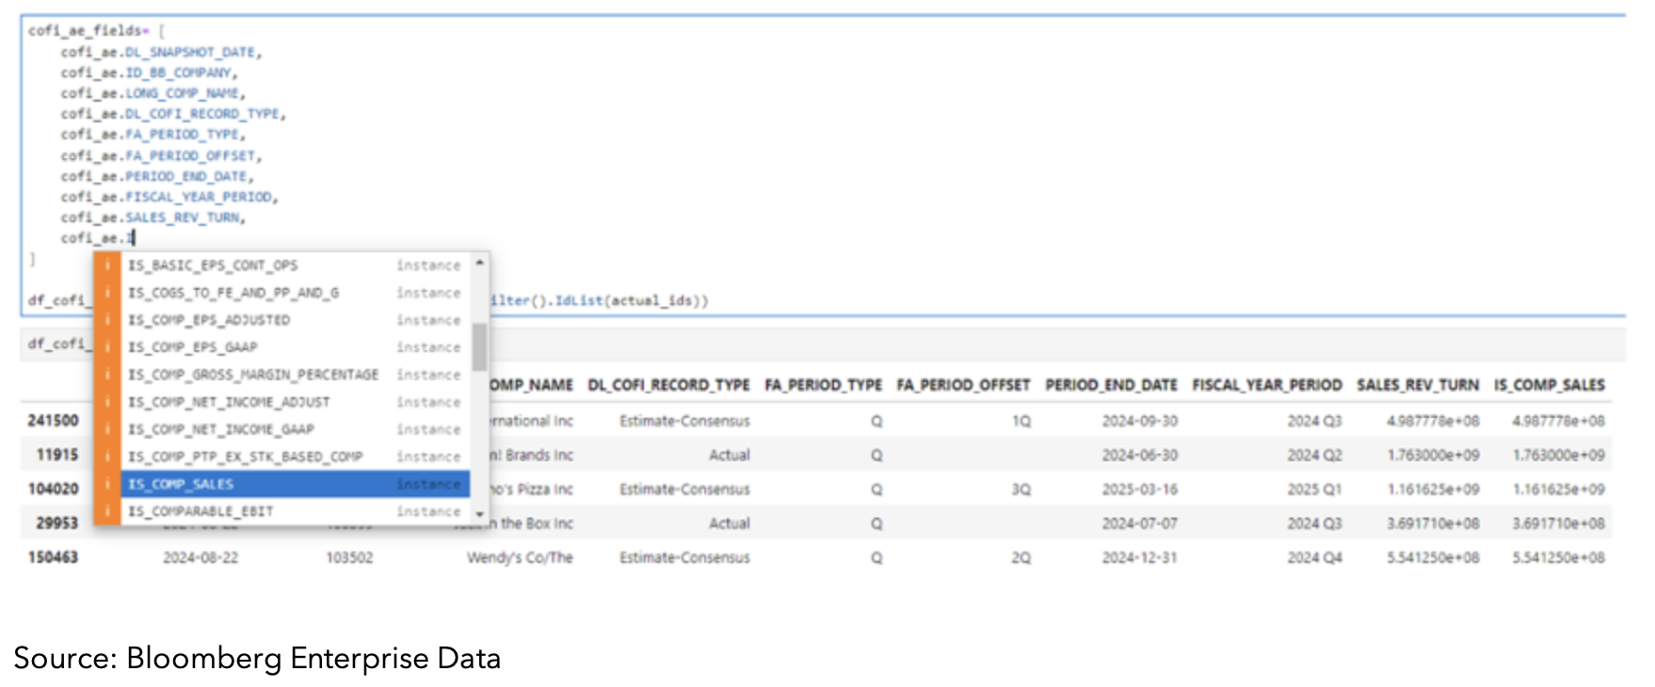
Task: Choose IS_COMP_EPS_GAAP autocomplete suggestion
Action: 192,347
